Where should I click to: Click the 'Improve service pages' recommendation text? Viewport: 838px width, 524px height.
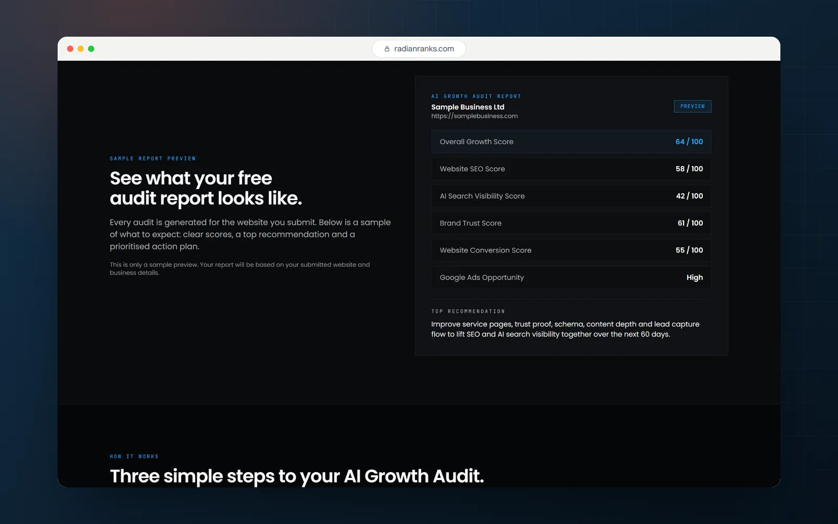[565, 329]
